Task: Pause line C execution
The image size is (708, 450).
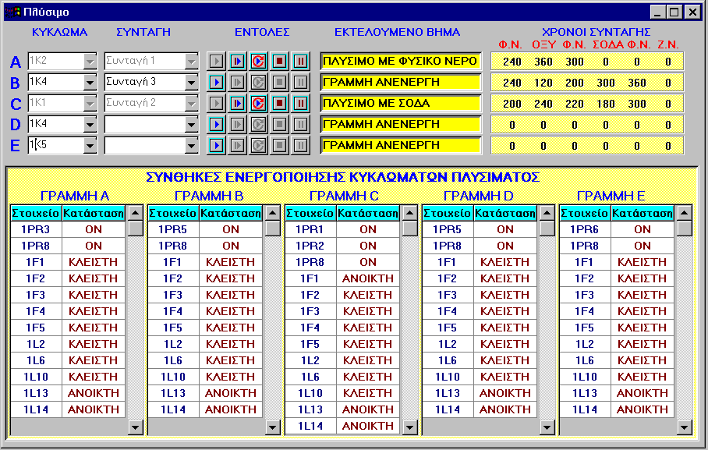Action: pyautogui.click(x=300, y=103)
